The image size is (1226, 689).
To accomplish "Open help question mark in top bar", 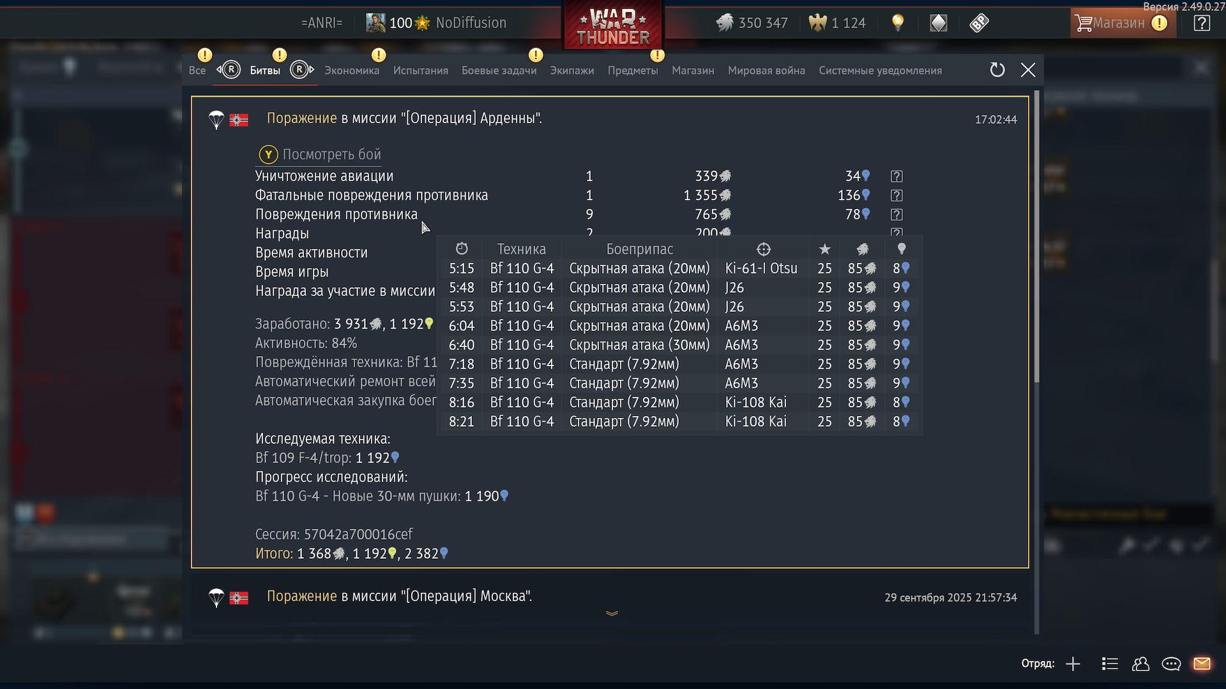I will [1202, 24].
